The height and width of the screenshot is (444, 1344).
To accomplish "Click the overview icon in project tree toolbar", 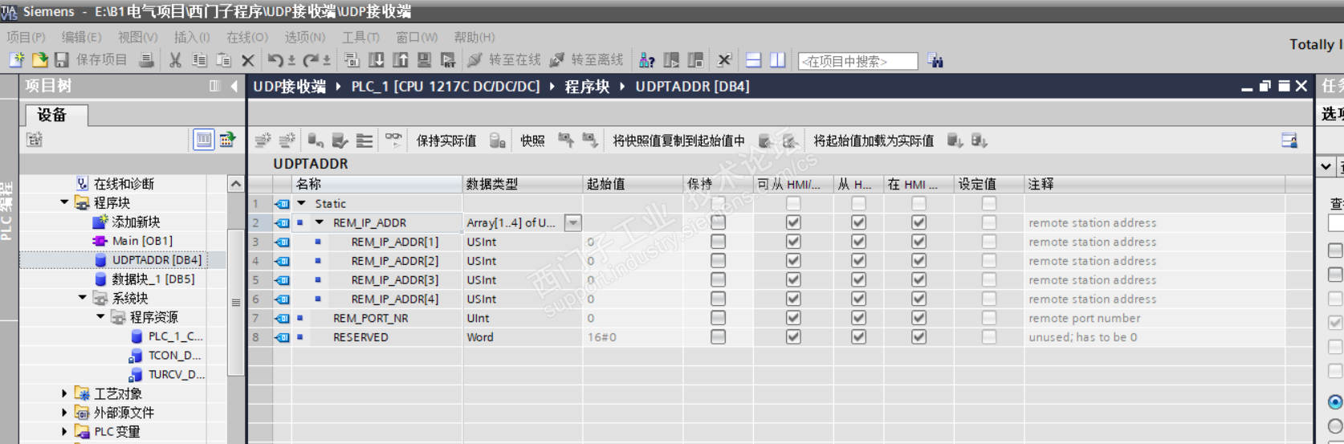I will coord(227,140).
